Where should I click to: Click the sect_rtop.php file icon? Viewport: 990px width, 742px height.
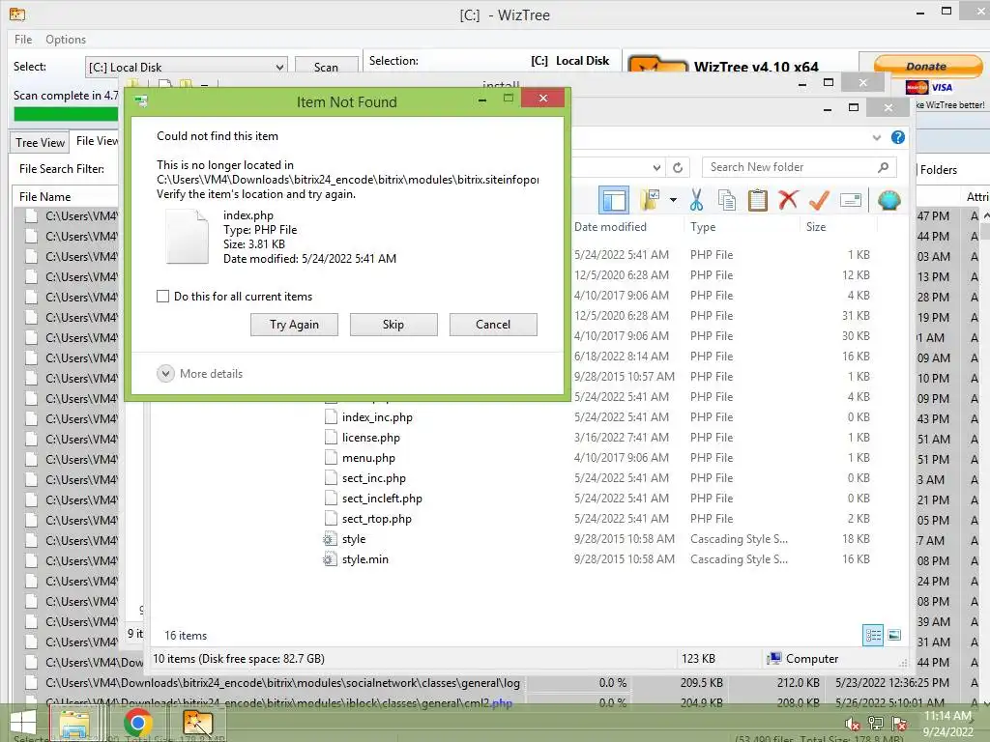(x=331, y=519)
